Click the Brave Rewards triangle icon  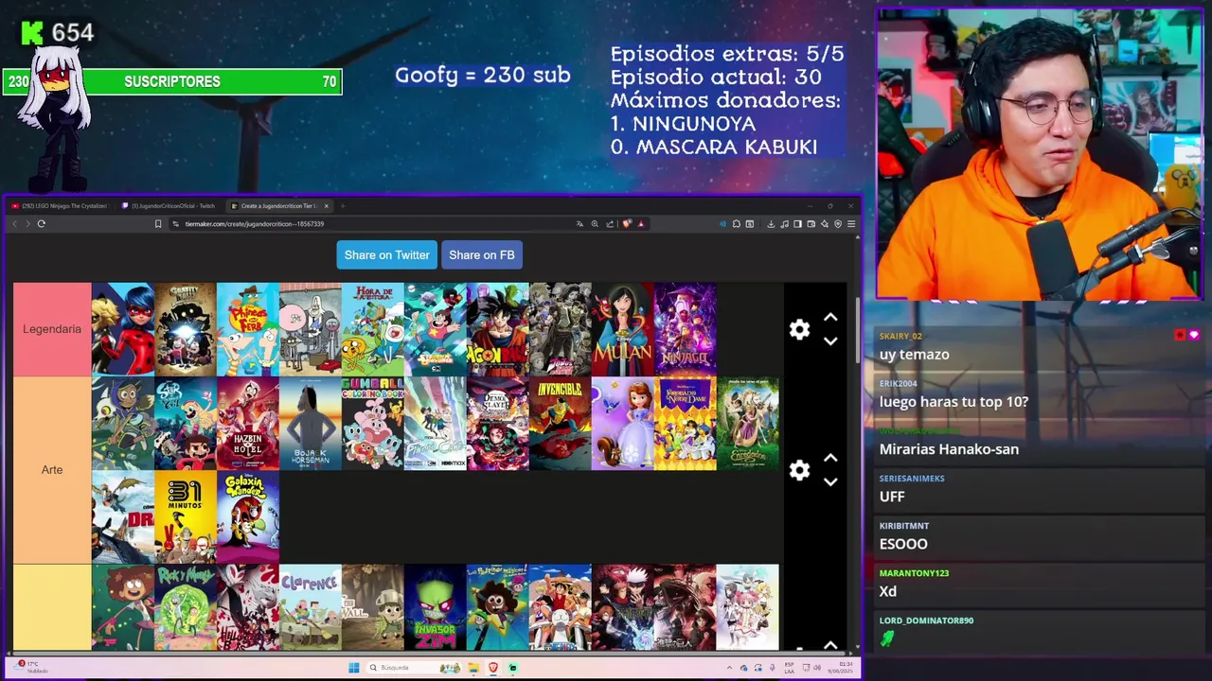pos(641,224)
